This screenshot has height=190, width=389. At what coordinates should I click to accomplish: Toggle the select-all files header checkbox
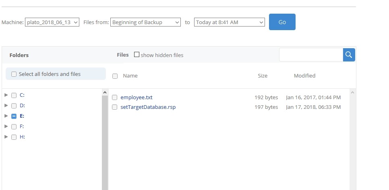(115, 76)
